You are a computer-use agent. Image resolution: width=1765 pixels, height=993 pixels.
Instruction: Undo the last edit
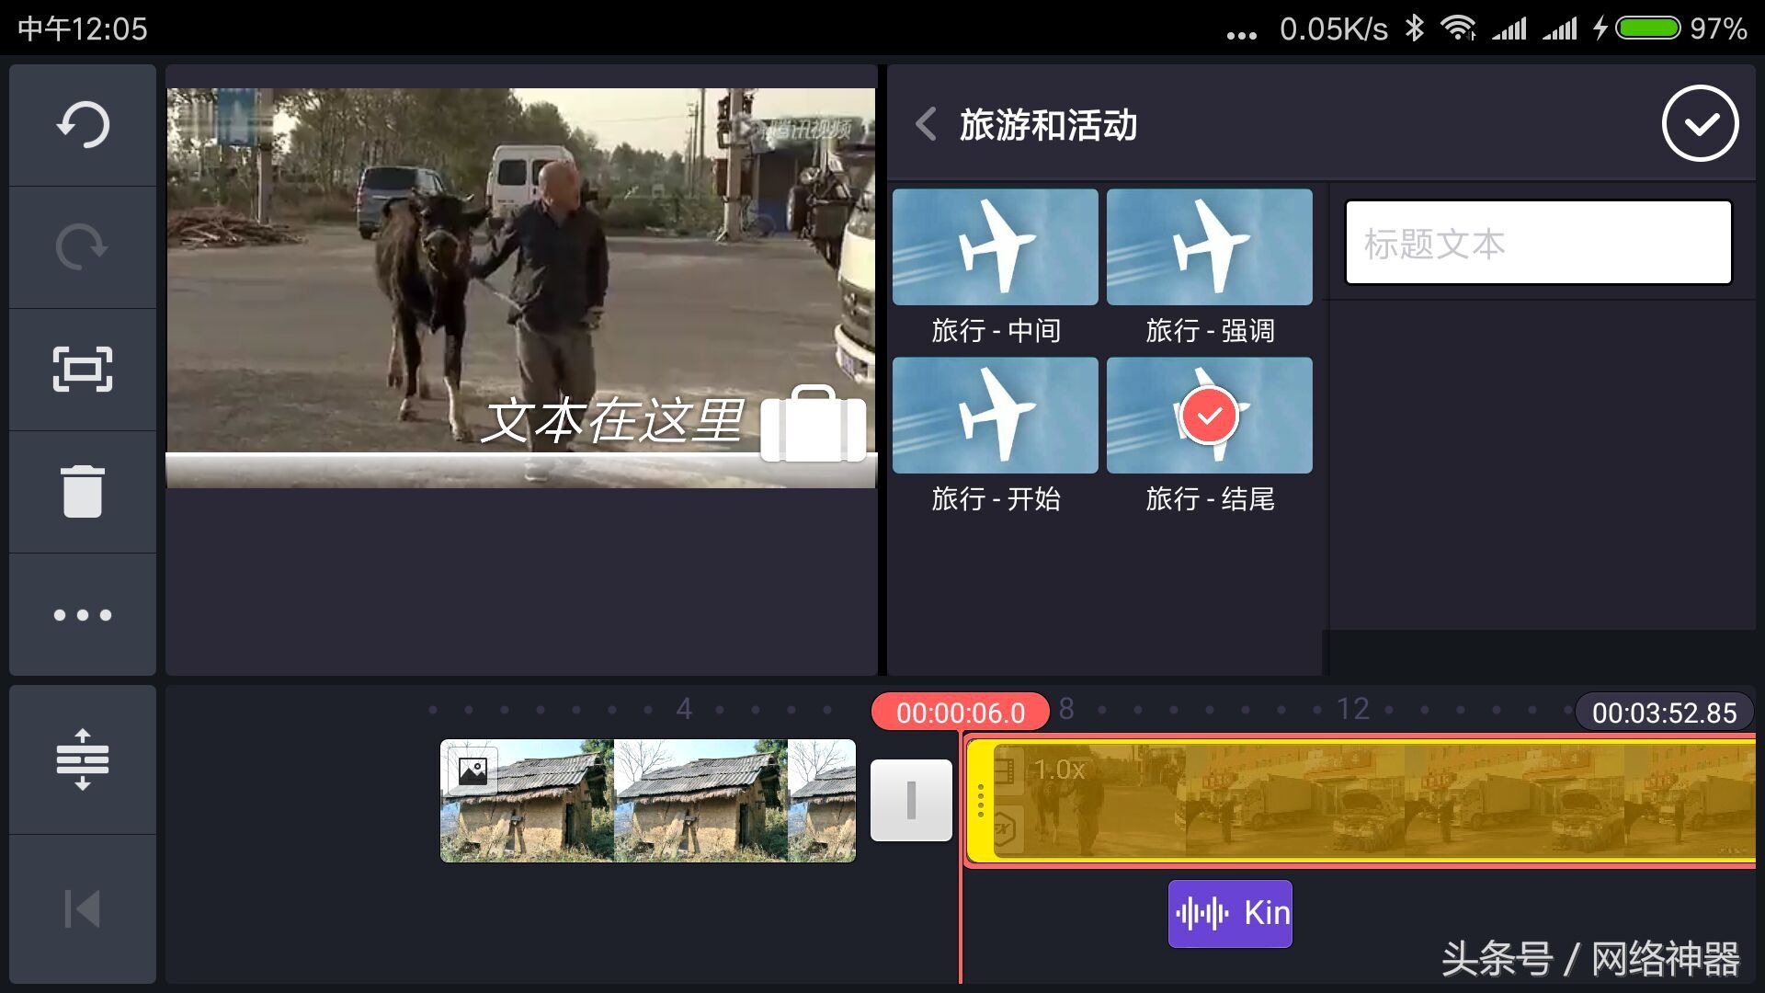tap(81, 124)
